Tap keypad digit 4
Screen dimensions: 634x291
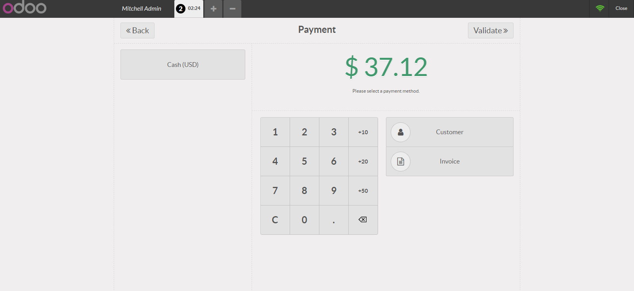click(x=275, y=161)
